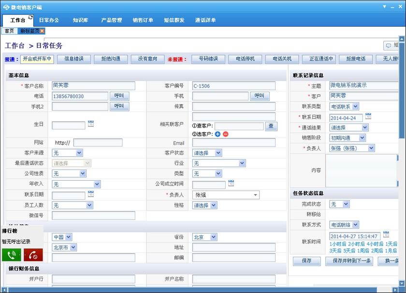Set contact time to 1周后
This screenshot has height=293, width=406.
click(x=363, y=251)
